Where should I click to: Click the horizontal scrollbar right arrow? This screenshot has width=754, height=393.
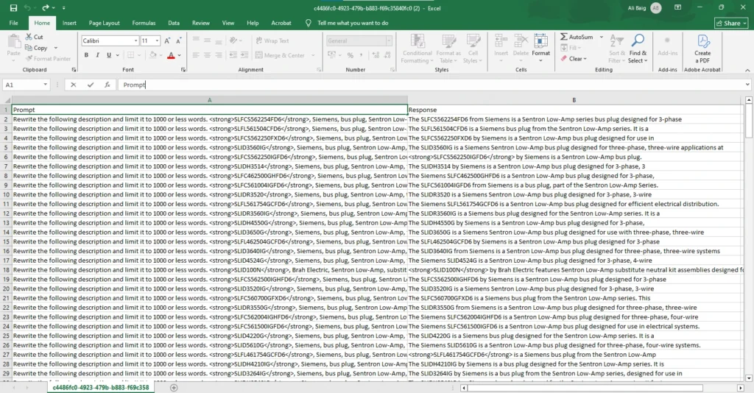pos(741,388)
